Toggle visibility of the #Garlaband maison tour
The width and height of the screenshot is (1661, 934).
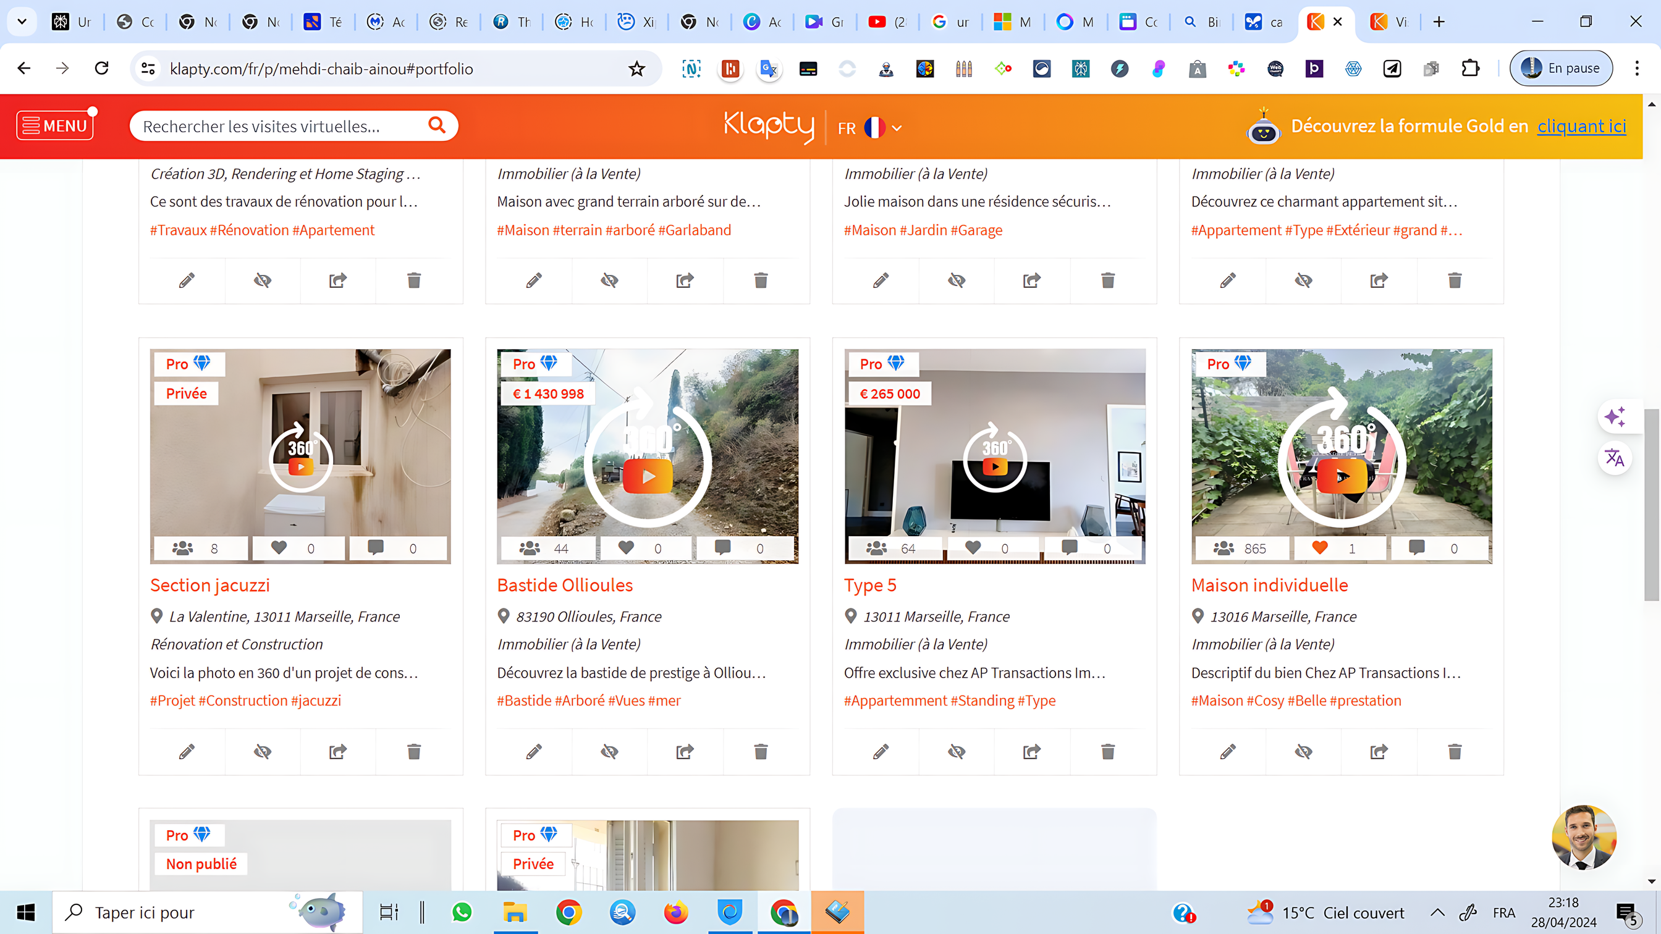(x=609, y=280)
